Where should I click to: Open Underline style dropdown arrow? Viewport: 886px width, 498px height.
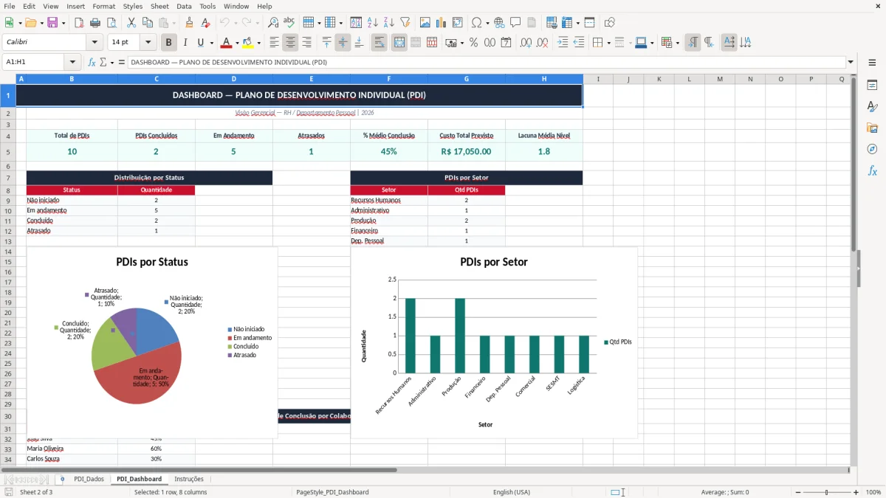[x=211, y=43]
